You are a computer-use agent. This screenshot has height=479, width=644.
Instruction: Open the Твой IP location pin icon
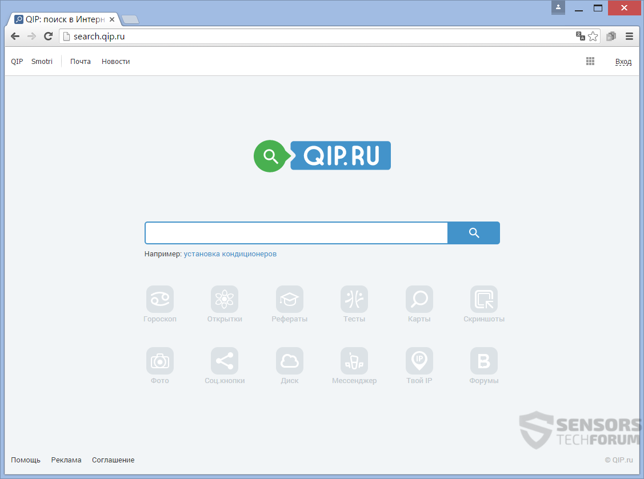(x=419, y=361)
